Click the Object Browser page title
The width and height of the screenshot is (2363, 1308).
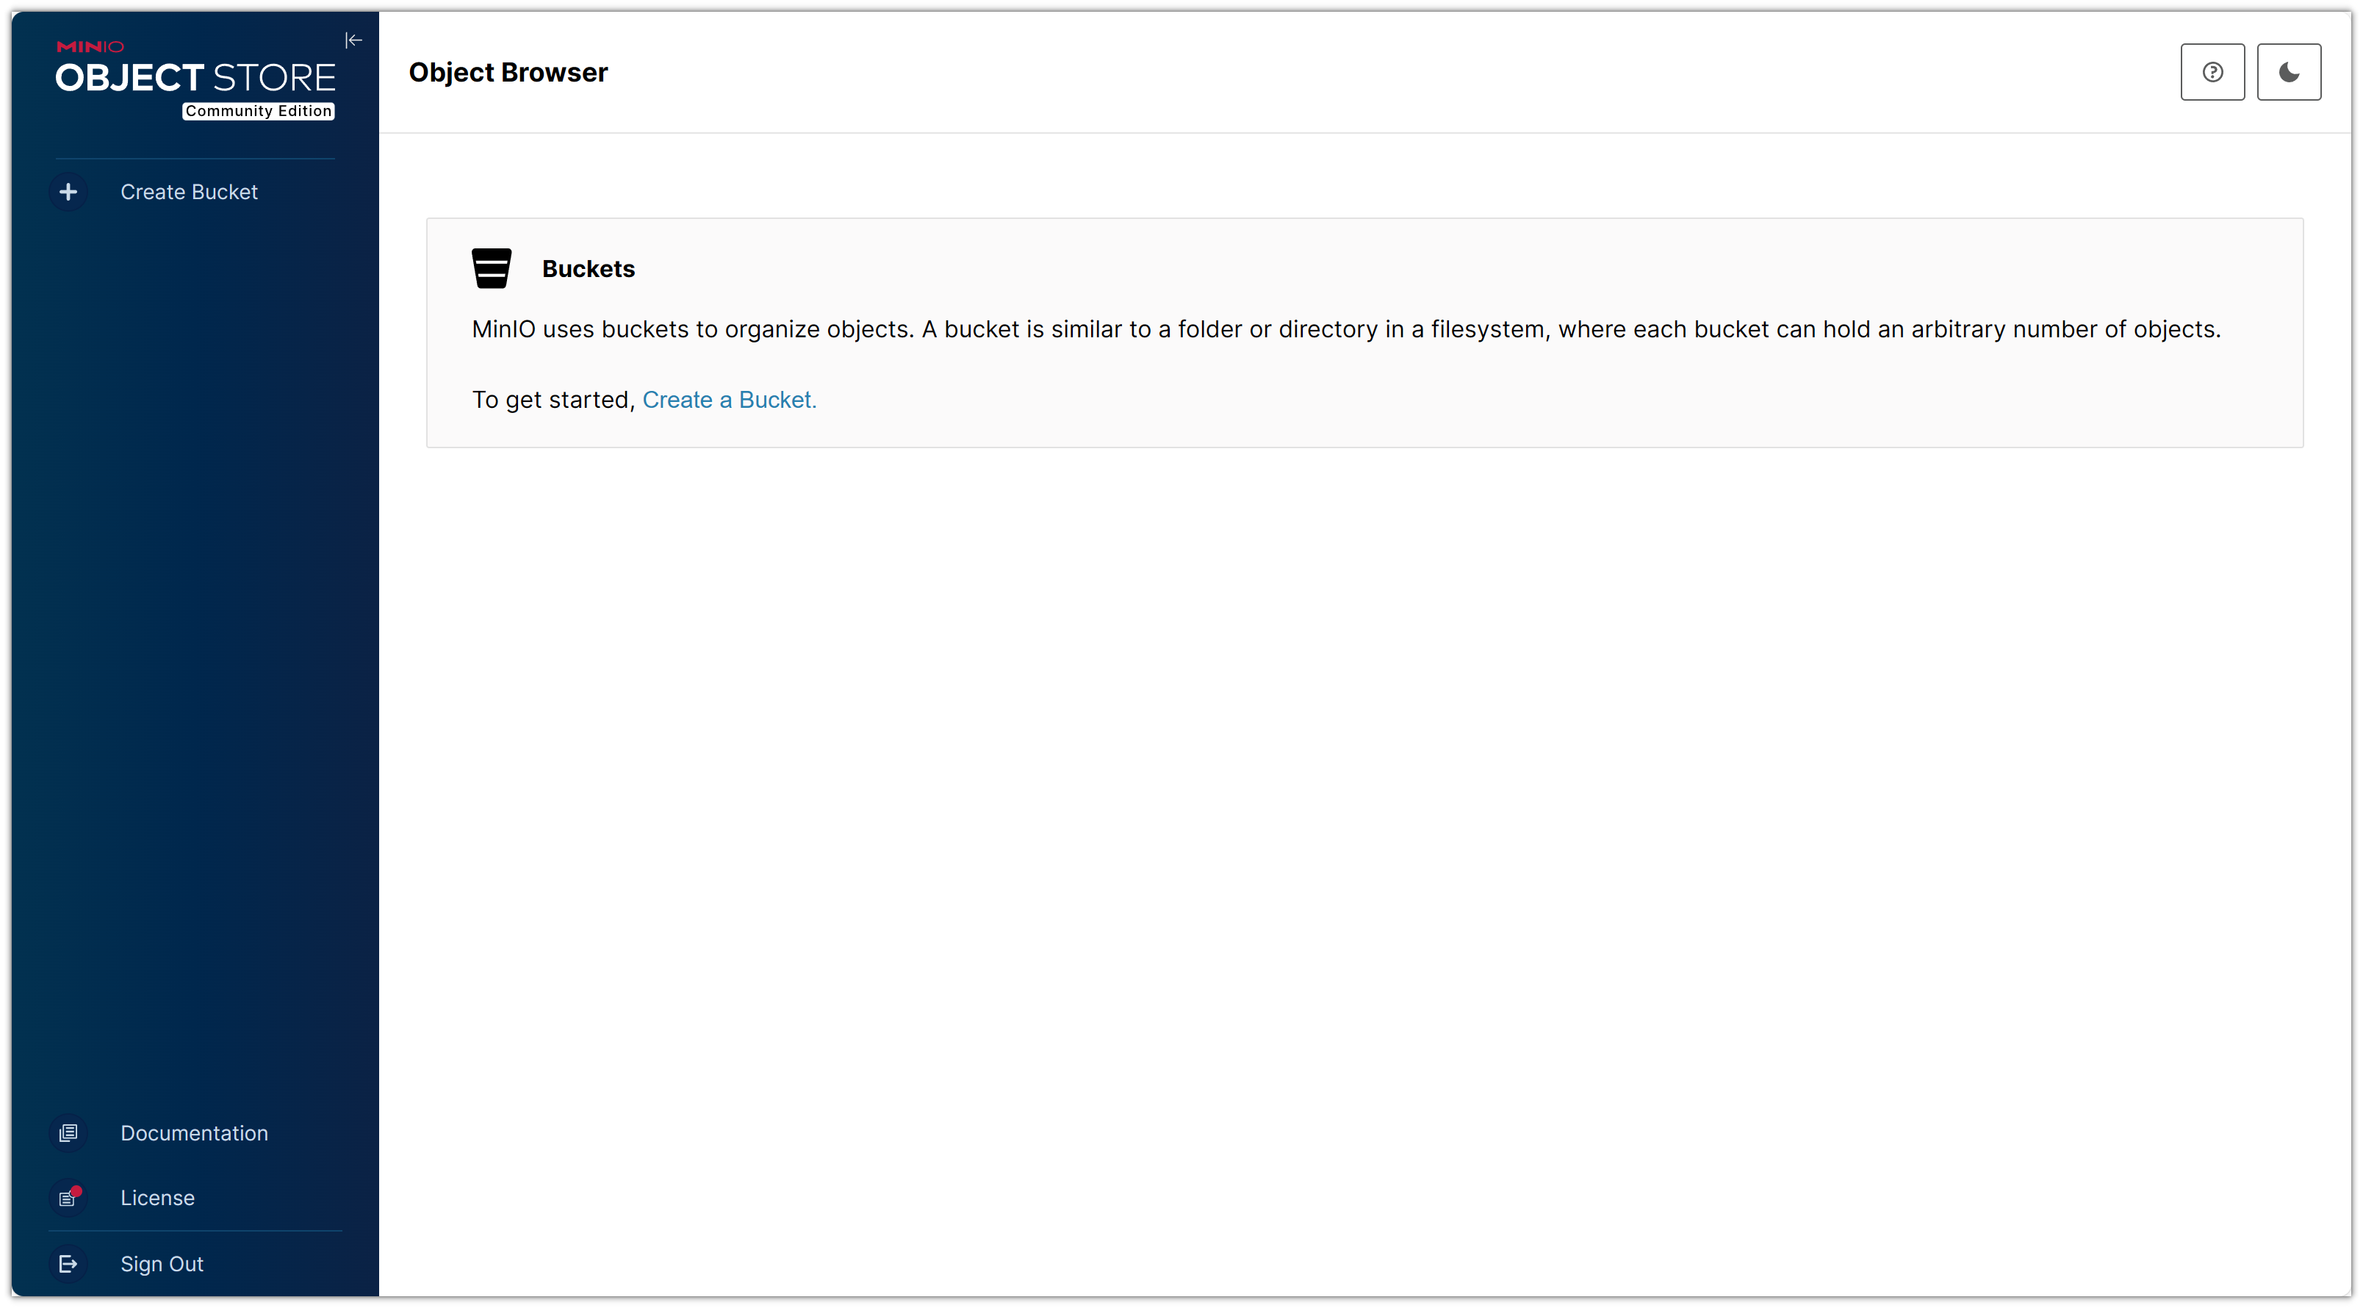508,73
